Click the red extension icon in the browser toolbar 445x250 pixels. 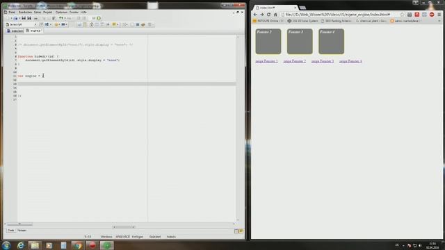click(417, 15)
